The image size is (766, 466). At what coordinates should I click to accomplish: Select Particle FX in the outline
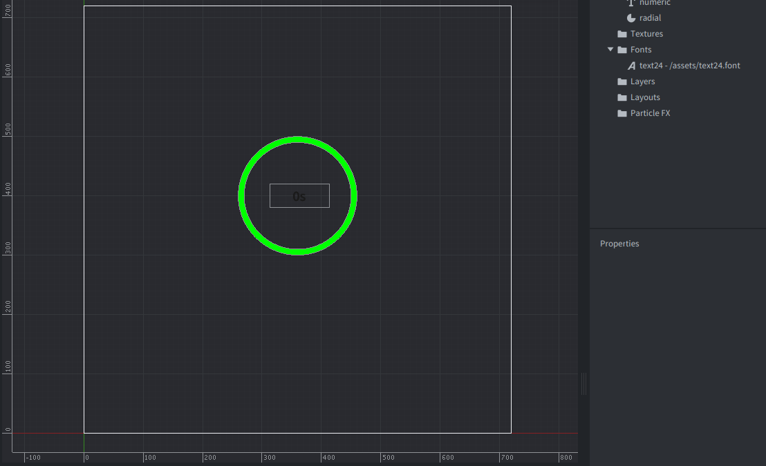650,113
